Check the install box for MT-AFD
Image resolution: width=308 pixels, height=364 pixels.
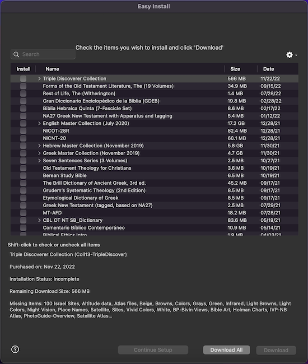23,213
